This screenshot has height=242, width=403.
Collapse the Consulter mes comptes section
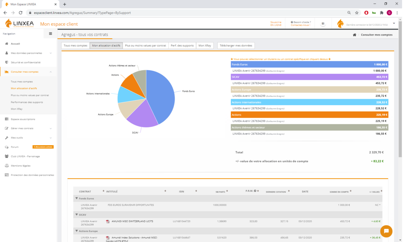(50, 72)
